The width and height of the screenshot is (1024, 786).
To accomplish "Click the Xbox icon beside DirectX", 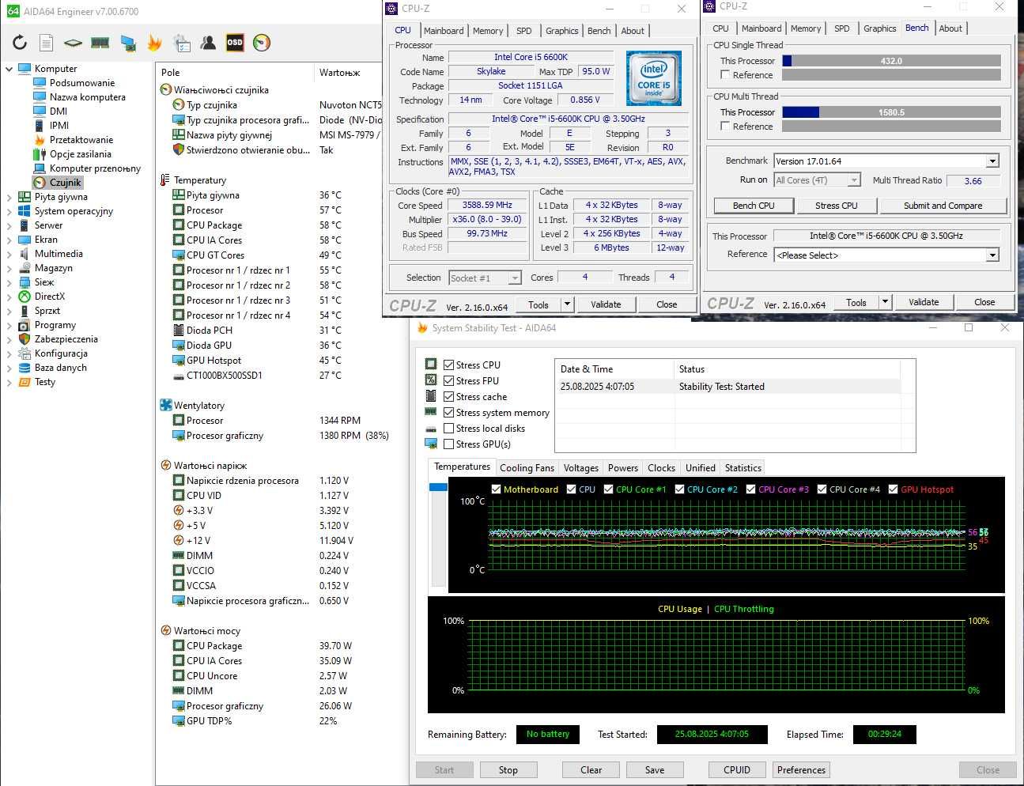I will point(25,297).
